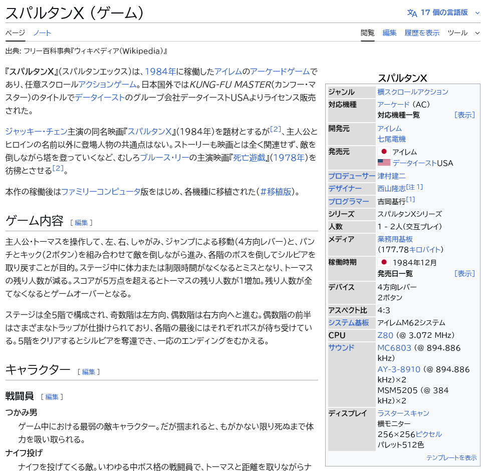This screenshot has height=471, width=486.
Task: Open the AY-3-8910 link
Action: (x=399, y=369)
